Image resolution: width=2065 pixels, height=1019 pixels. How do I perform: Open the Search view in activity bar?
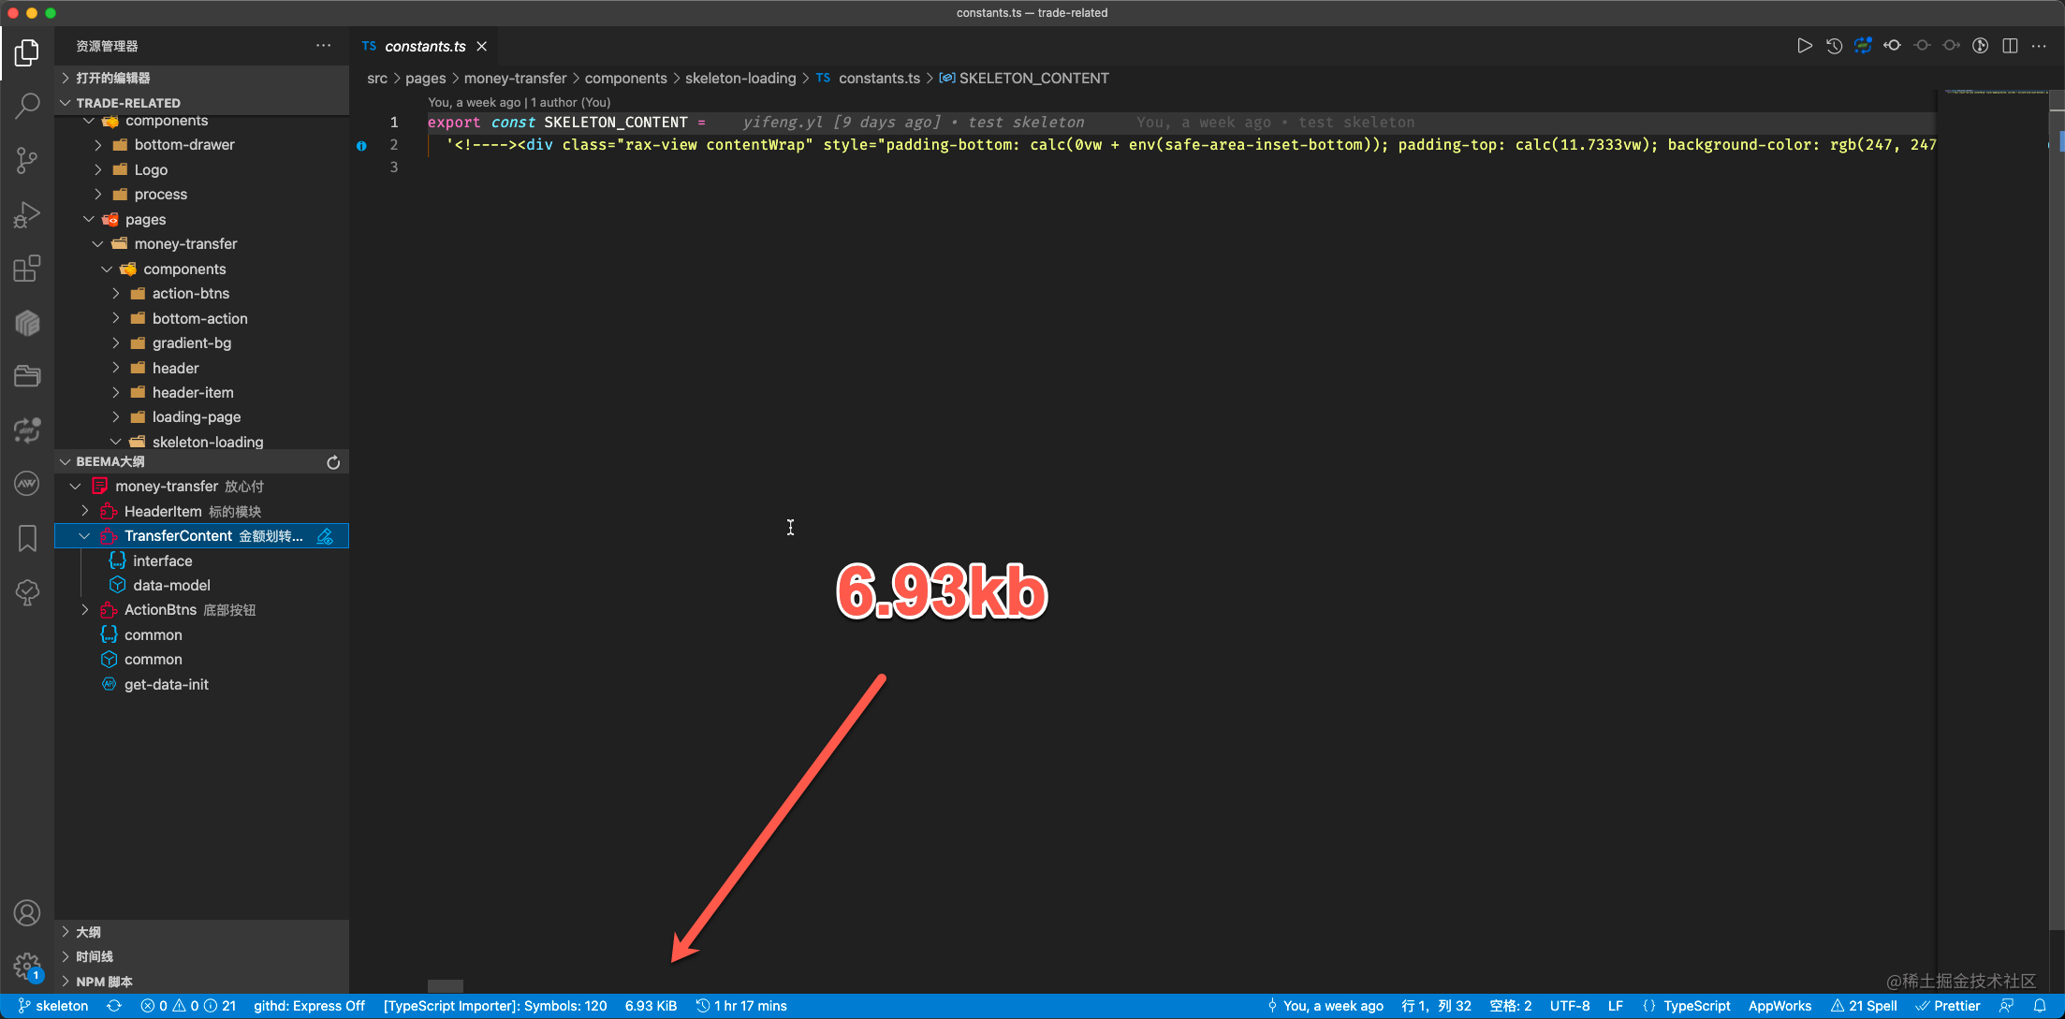click(x=27, y=106)
